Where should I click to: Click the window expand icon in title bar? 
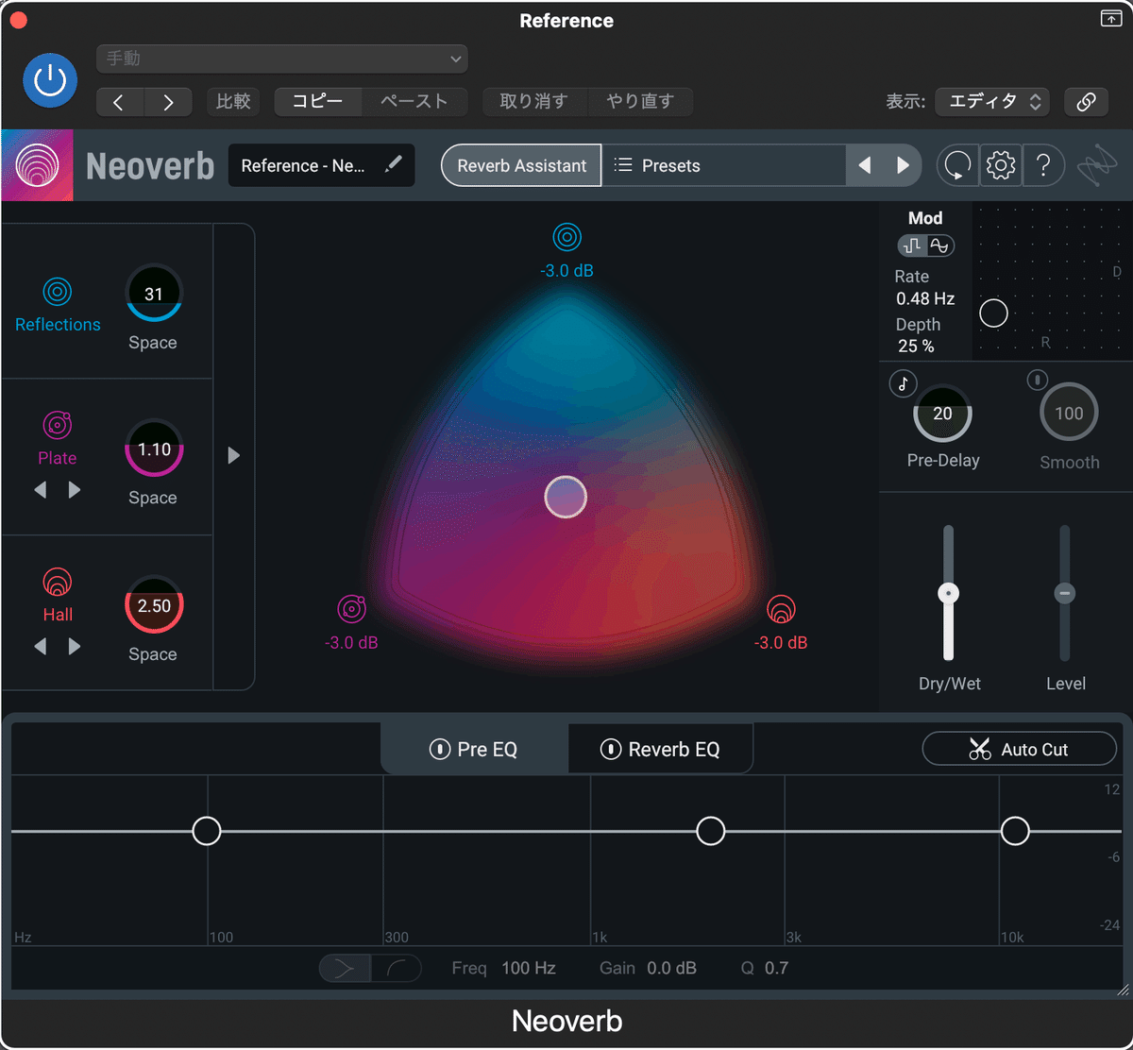pos(1111,20)
